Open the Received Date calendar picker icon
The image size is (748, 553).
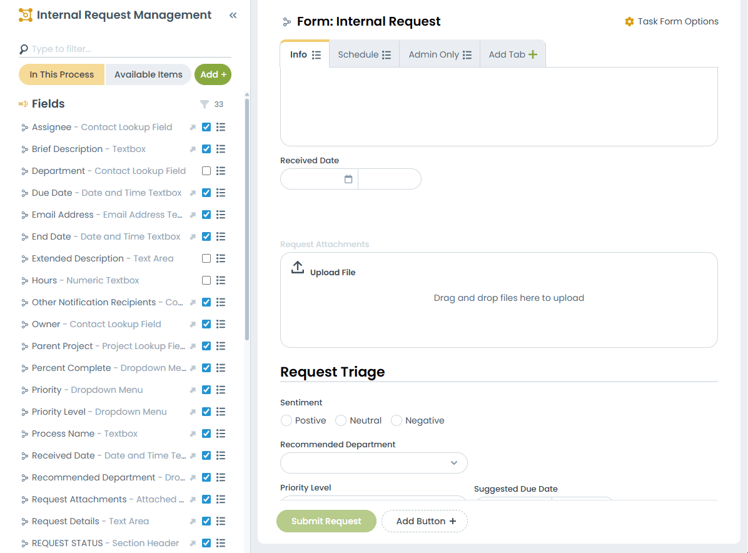(348, 179)
